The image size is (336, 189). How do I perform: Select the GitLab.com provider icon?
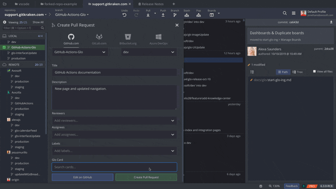[x=99, y=37]
